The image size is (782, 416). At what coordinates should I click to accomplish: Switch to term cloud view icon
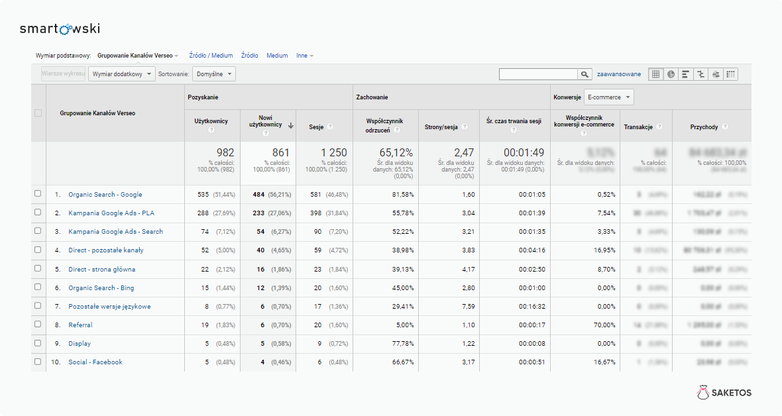pos(716,74)
